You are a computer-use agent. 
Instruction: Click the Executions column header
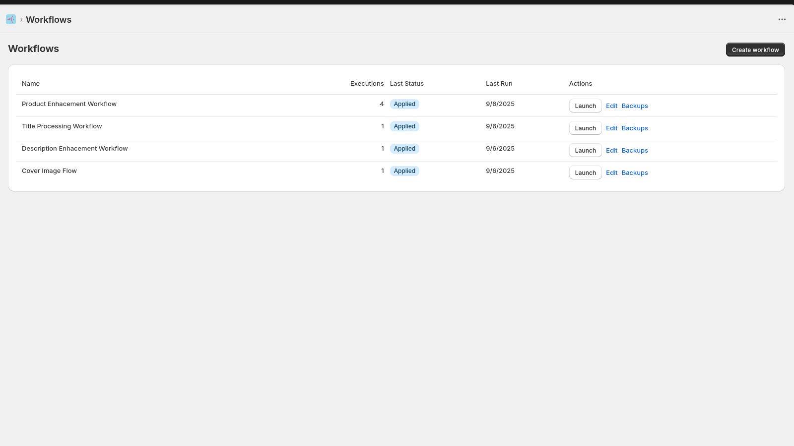click(x=367, y=83)
